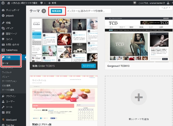Open the 投稿 posts menu
The image size is (173, 126).
pyautogui.click(x=8, y=23)
